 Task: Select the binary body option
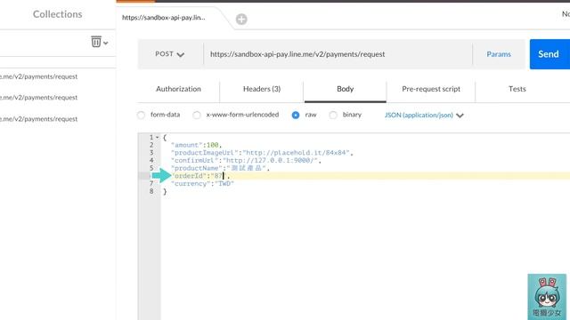[333, 115]
